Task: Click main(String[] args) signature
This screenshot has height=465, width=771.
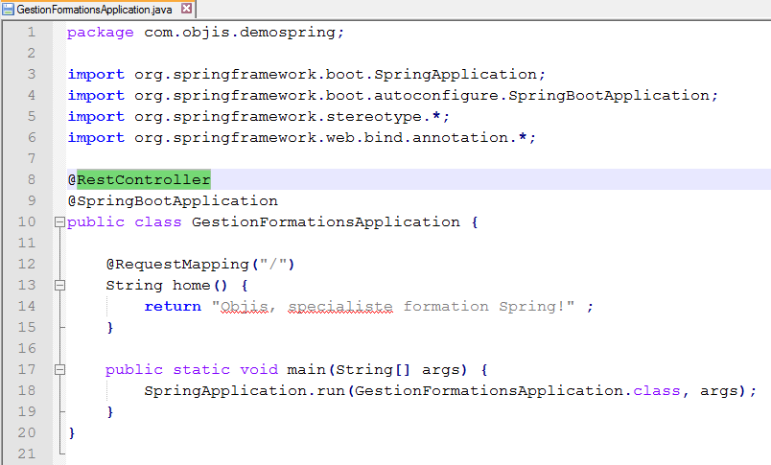Action: 377,370
